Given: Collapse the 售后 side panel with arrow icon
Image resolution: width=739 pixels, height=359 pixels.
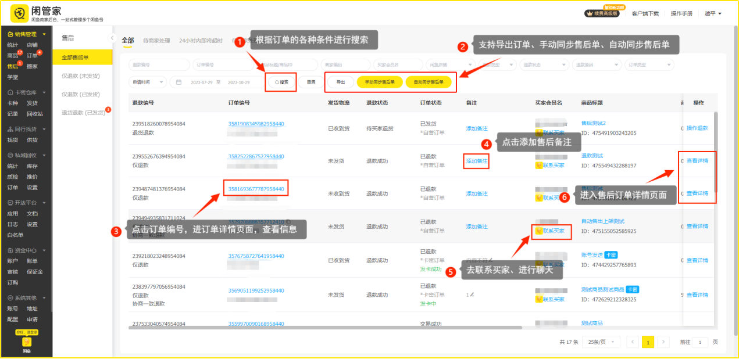Looking at the screenshot, I should [x=112, y=38].
